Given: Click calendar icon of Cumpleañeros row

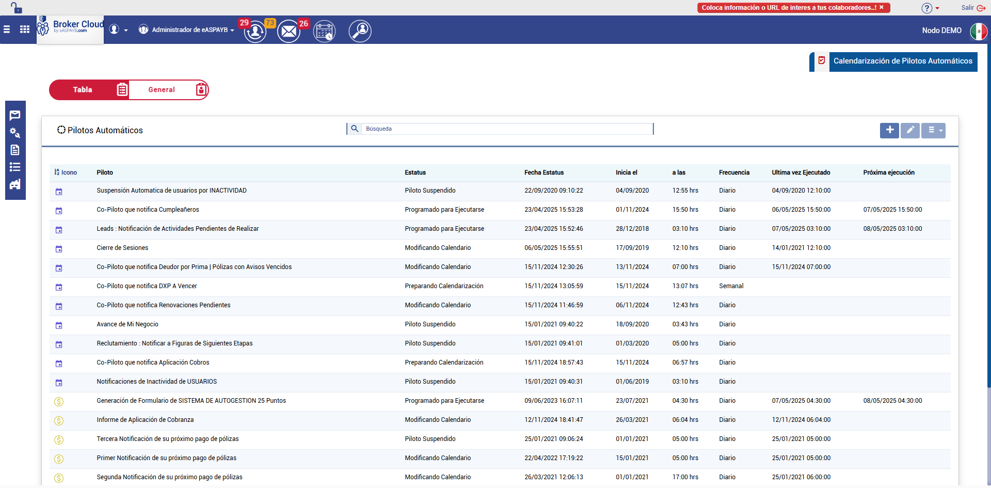Looking at the screenshot, I should pos(59,211).
